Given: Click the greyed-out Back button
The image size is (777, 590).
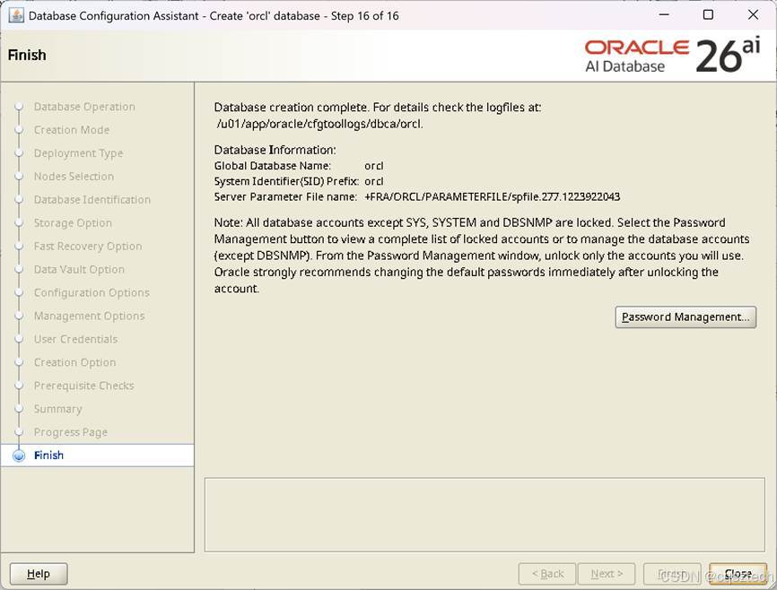Looking at the screenshot, I should 547,574.
